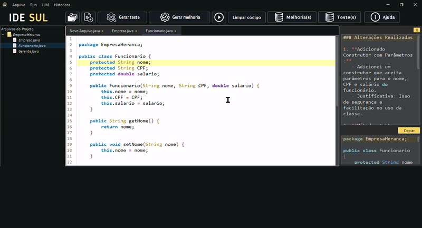Click the 'return nome;' line
The image size is (422, 228).
click(117, 127)
